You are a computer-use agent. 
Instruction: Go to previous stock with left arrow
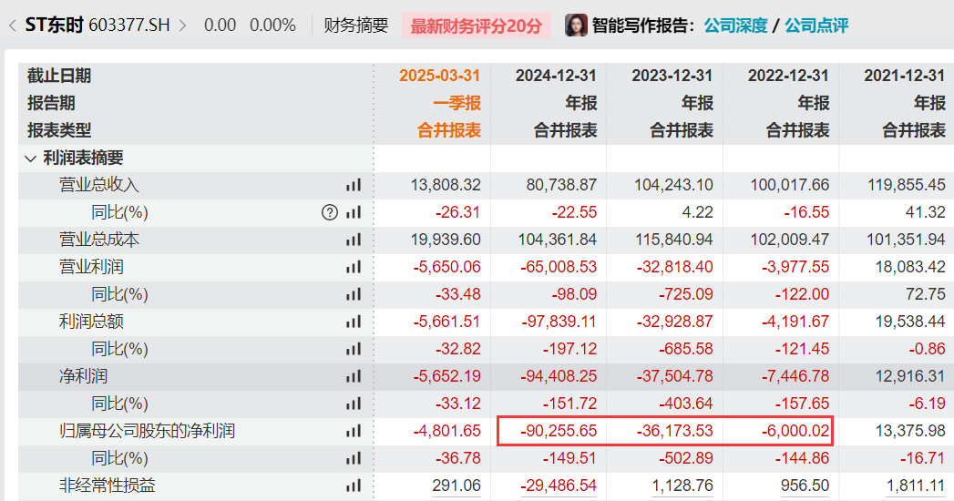12,26
